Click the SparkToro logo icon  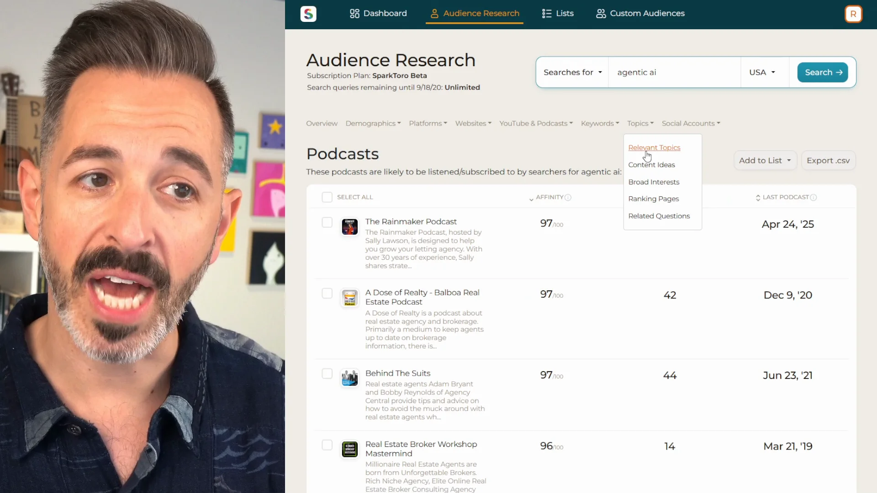(308, 14)
